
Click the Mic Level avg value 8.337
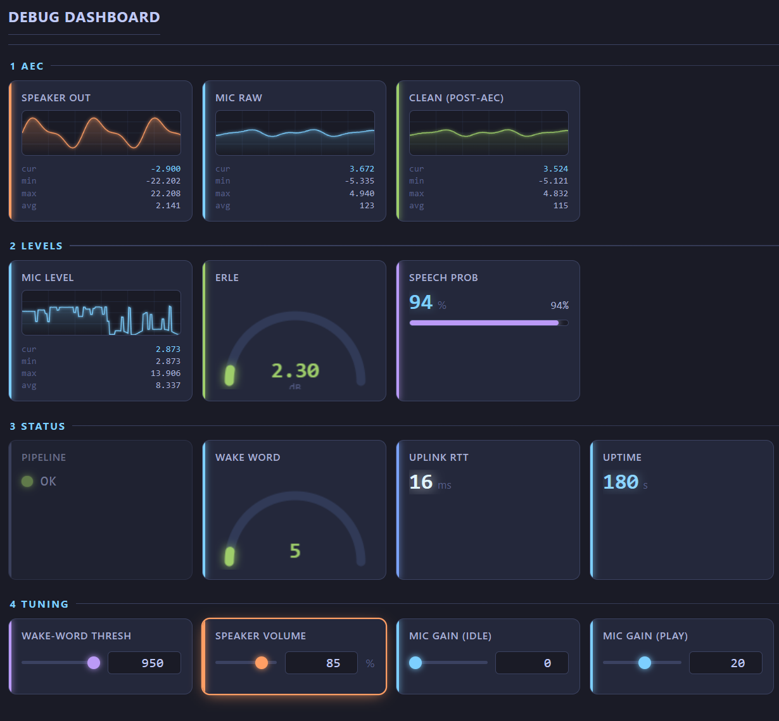point(168,385)
